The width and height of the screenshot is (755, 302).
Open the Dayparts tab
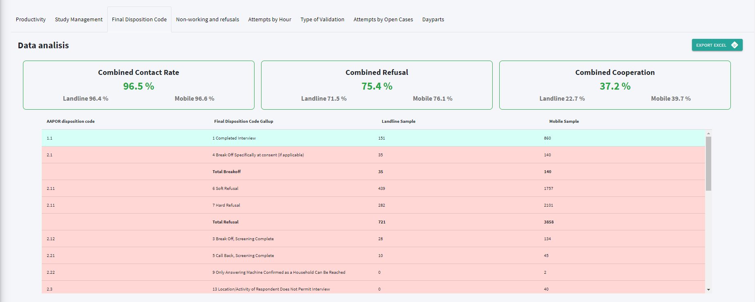(x=433, y=19)
